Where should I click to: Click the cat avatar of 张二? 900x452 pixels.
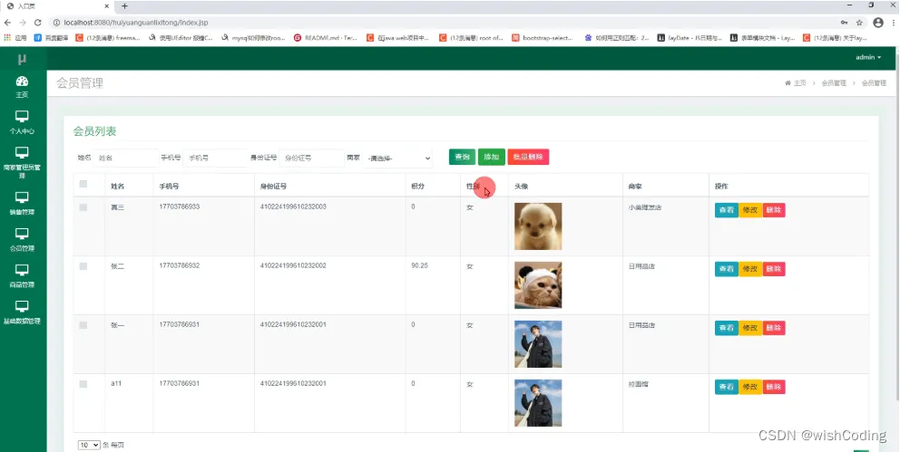click(538, 285)
